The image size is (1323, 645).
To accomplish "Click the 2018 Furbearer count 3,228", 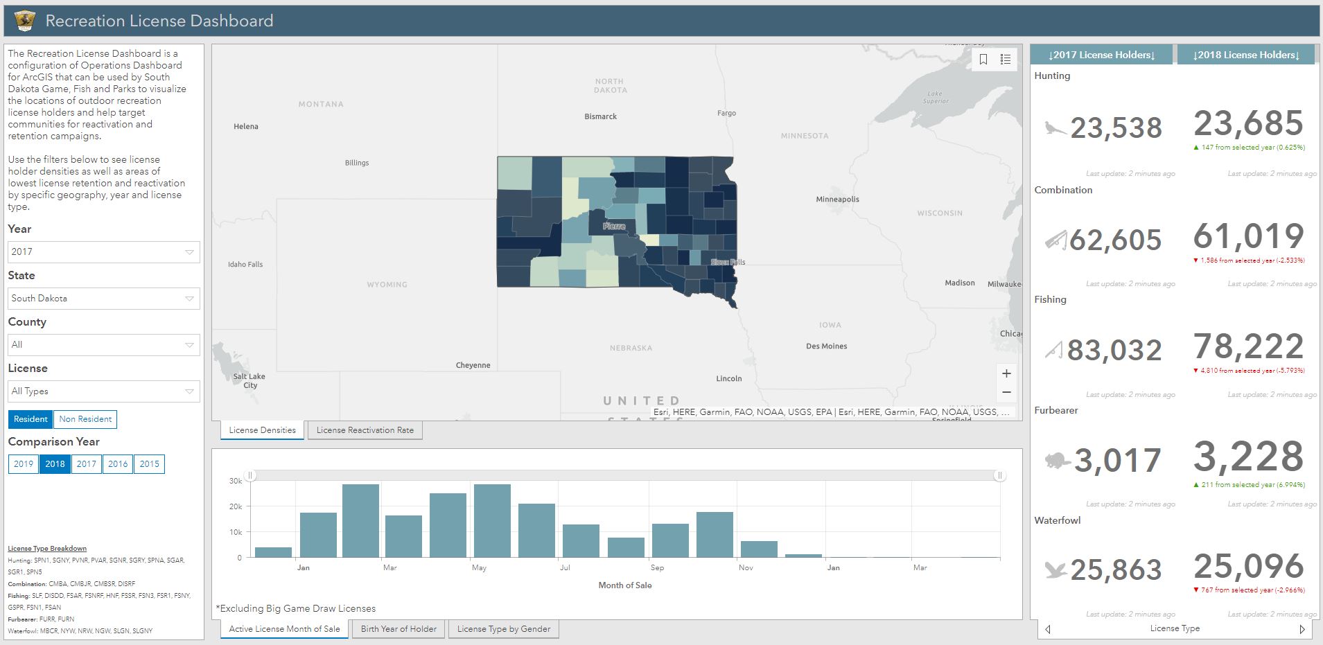I will coord(1249,457).
